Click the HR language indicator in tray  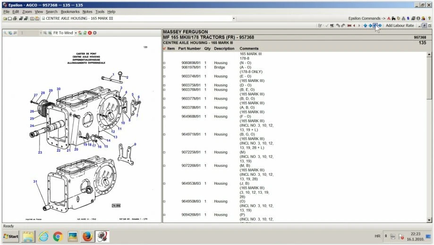coord(377,236)
